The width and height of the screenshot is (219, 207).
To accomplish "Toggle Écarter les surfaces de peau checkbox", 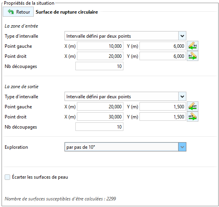I will point(7,177).
